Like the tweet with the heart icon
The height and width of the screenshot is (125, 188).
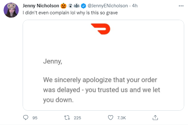point(110,118)
